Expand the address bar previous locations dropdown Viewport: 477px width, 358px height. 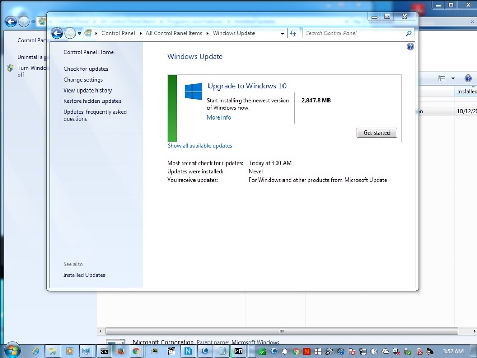[282, 33]
